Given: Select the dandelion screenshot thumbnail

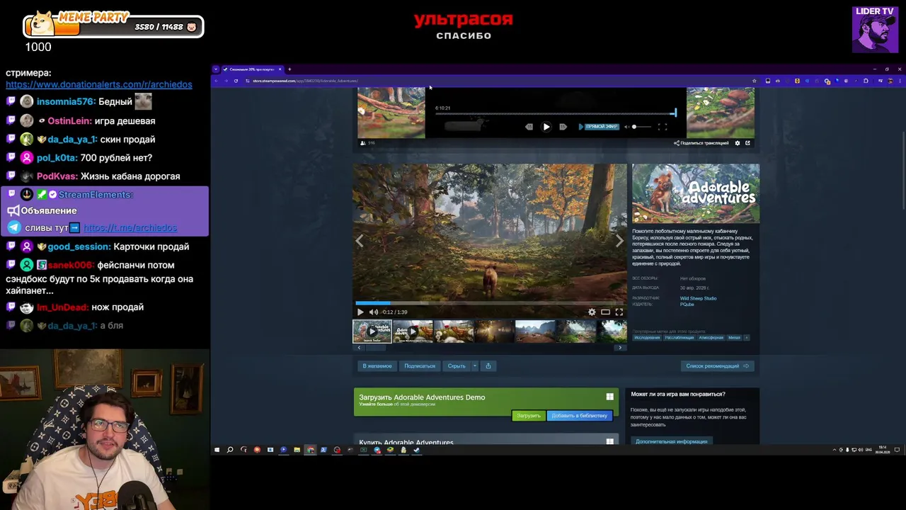Looking at the screenshot, I should point(454,331).
